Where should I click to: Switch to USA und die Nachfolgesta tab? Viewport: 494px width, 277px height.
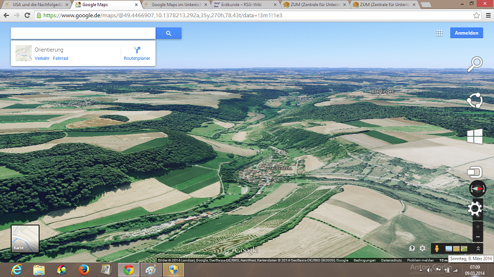(x=37, y=5)
